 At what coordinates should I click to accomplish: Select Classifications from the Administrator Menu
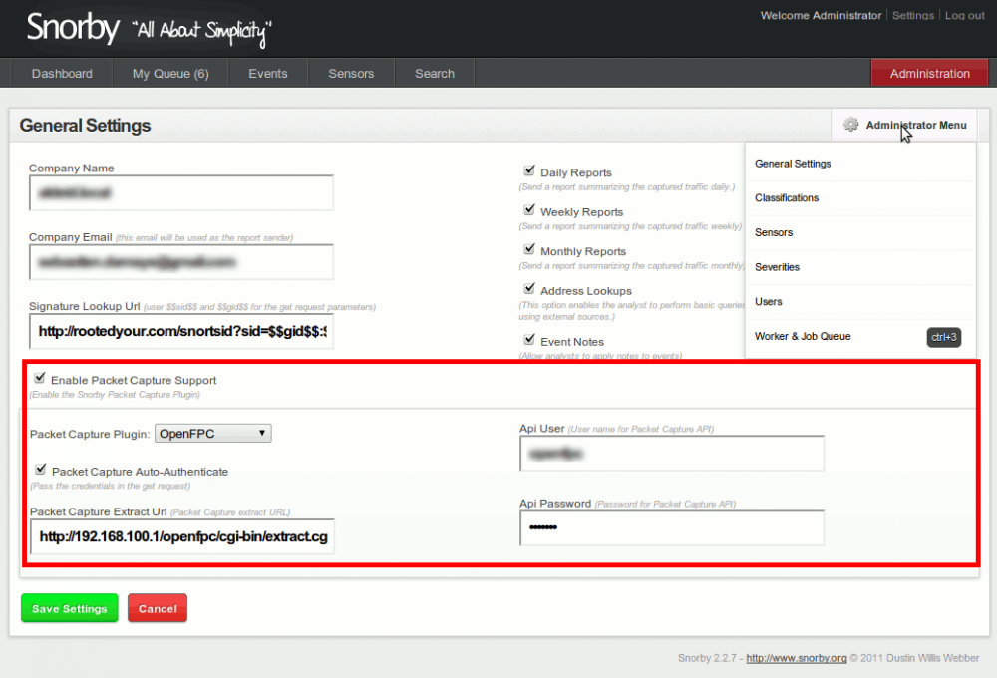pyautogui.click(x=787, y=198)
